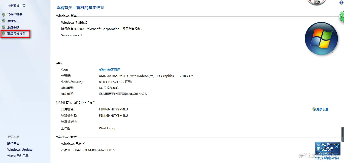Open 远程设置 link in sidebar
Image resolution: width=344 pixels, height=163 pixels.
[x=13, y=21]
